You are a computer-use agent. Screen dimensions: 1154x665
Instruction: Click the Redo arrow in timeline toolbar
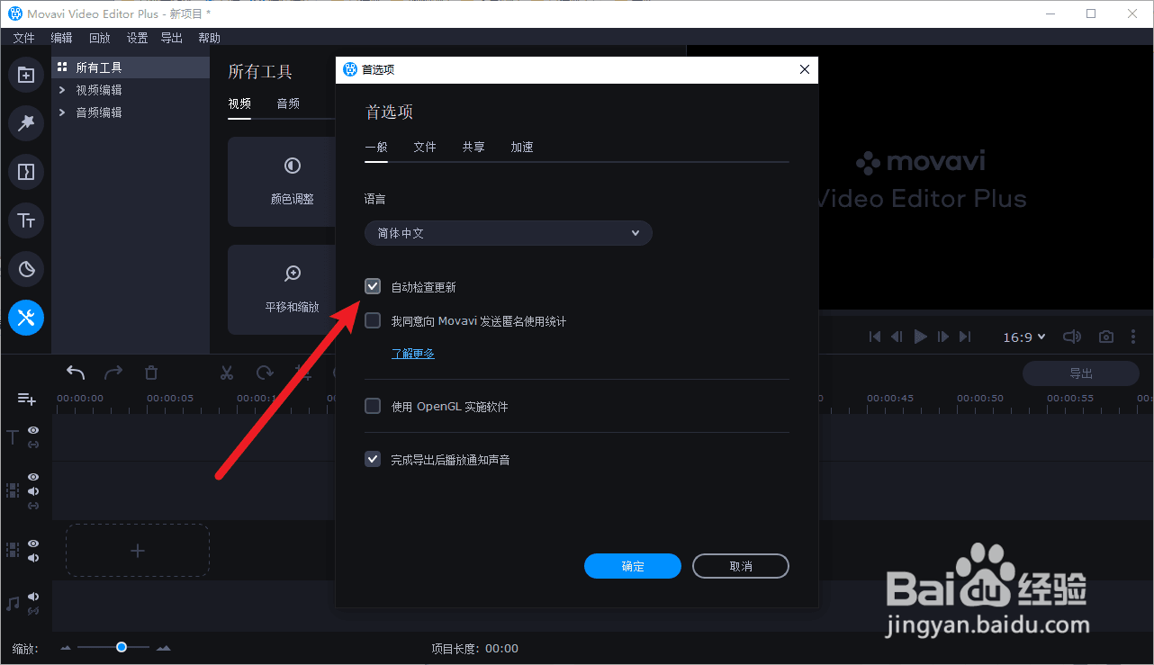113,373
